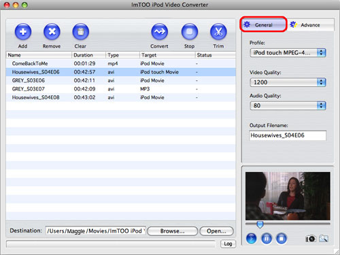Switch to the Advance tab

(310, 24)
